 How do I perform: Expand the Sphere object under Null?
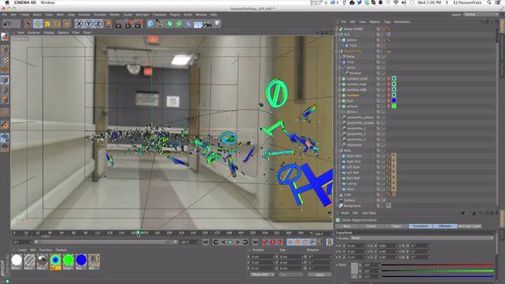(340, 40)
